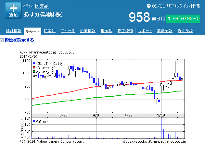Select the チャート tab
Viewport: 205px width, 145px height.
point(32,31)
